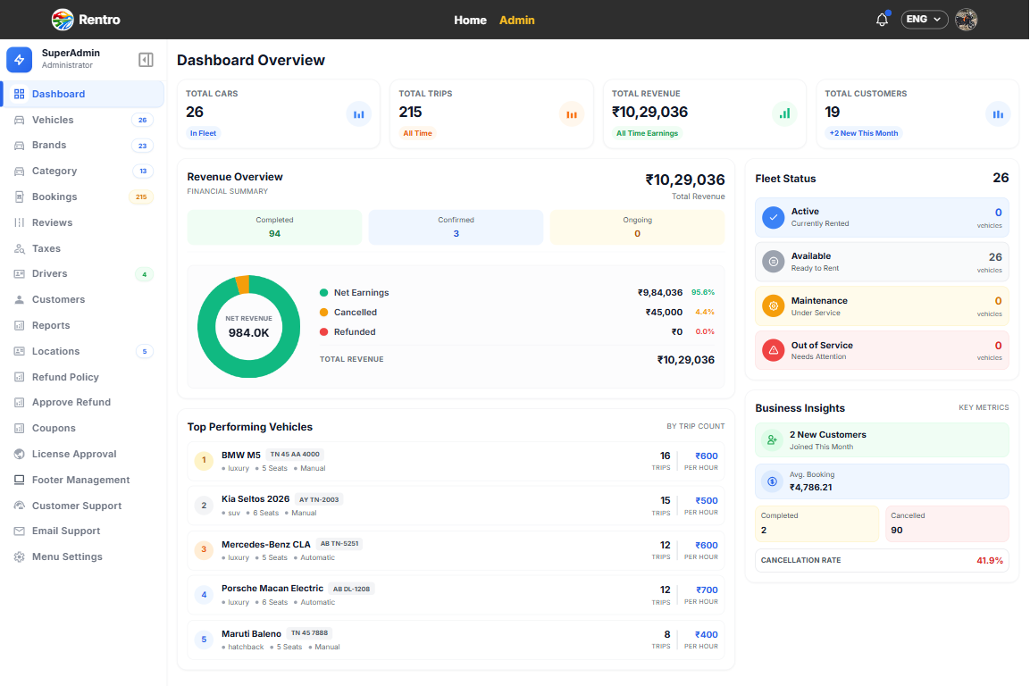Viewport: 1030px width, 686px height.
Task: Click the +2 New This Month tag
Action: tap(864, 133)
